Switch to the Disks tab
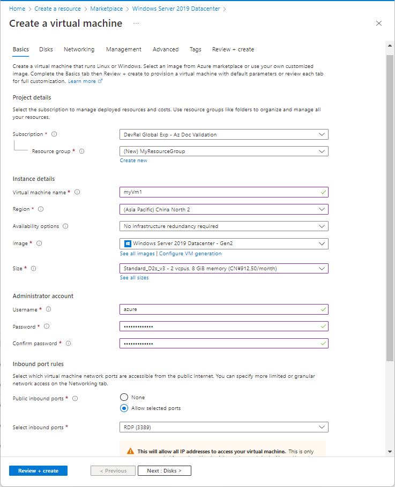 point(46,49)
